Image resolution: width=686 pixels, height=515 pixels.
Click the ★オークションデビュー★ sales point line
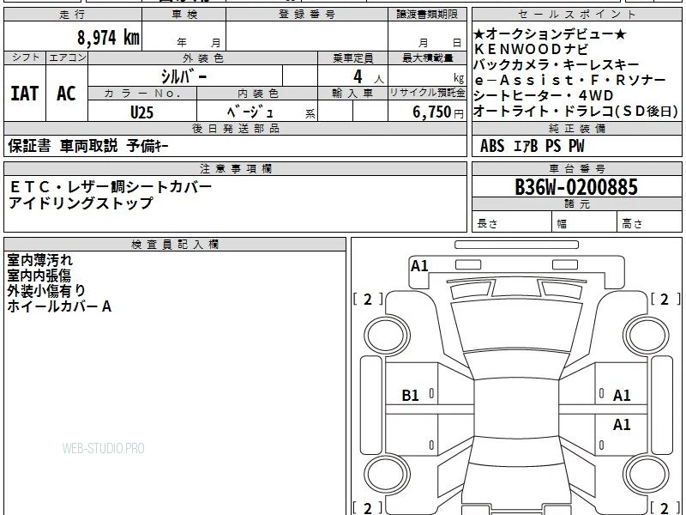click(x=550, y=34)
